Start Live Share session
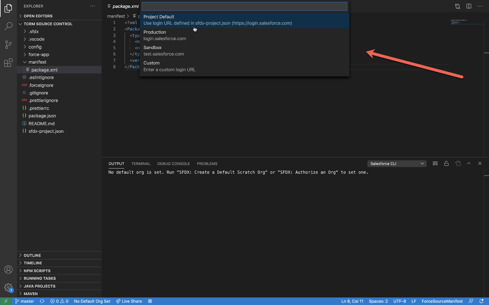 (129, 301)
